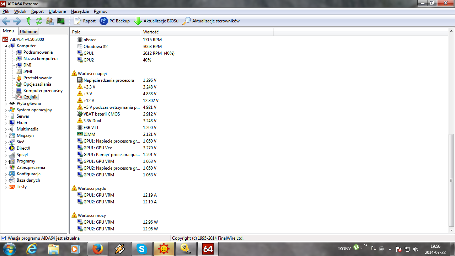Select AIDA64 v4.50.3000 root node

click(23, 39)
